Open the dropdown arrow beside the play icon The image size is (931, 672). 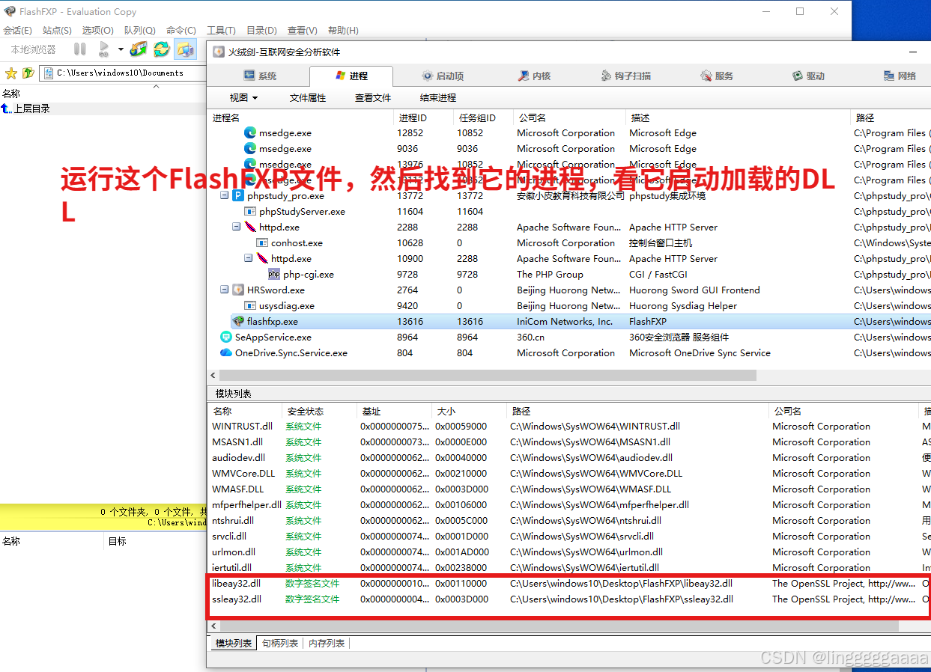pyautogui.click(x=121, y=49)
